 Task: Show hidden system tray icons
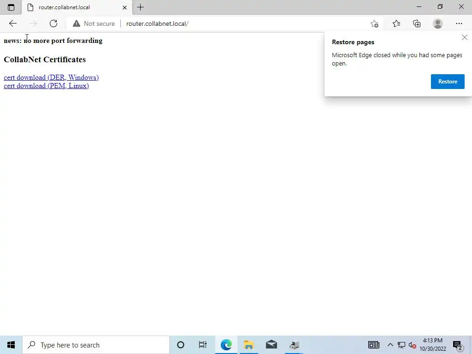390,345
